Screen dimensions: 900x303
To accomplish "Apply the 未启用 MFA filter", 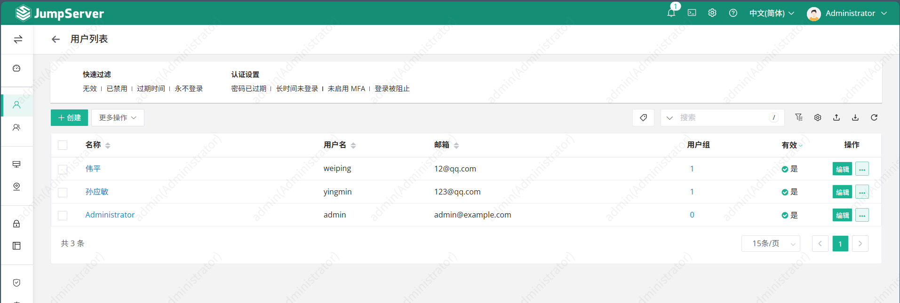I will 346,89.
